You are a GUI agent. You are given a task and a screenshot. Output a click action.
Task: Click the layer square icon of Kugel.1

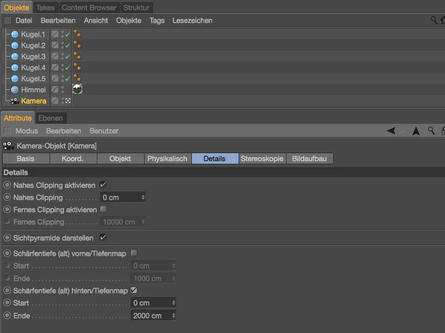[55, 34]
